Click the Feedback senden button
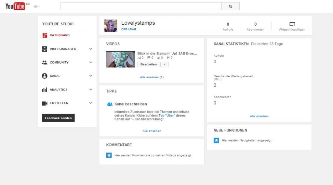Screen dimensions: 333x185 pyautogui.click(x=58, y=118)
